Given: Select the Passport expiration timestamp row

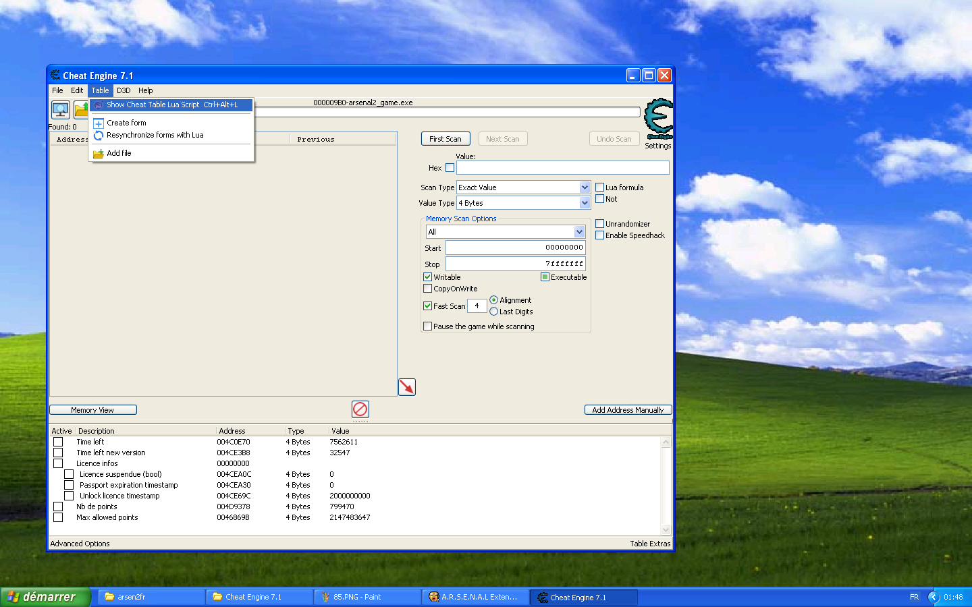Looking at the screenshot, I should click(x=356, y=485).
